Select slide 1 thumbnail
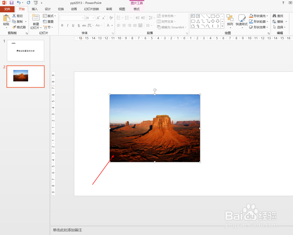Viewport: 293px width, 235px height. [25, 51]
